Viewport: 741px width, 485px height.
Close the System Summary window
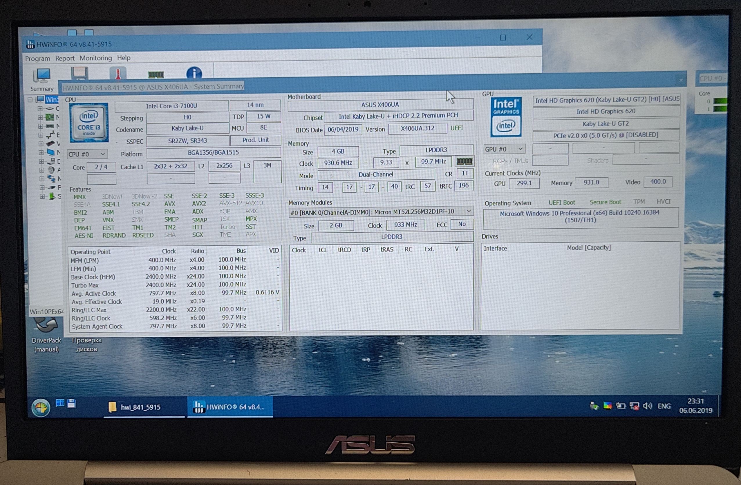(681, 80)
